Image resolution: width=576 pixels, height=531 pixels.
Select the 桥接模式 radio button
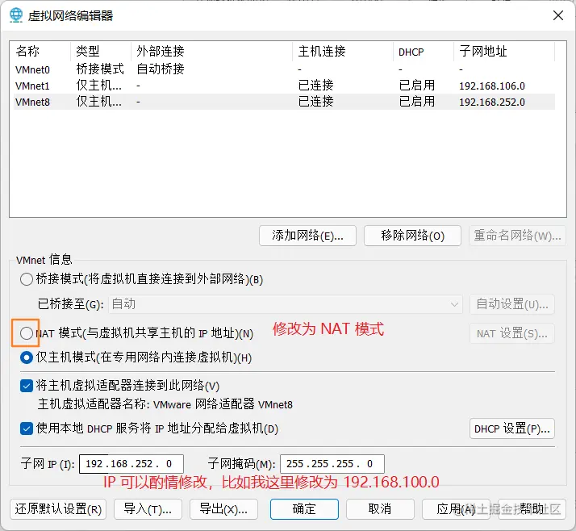point(27,279)
